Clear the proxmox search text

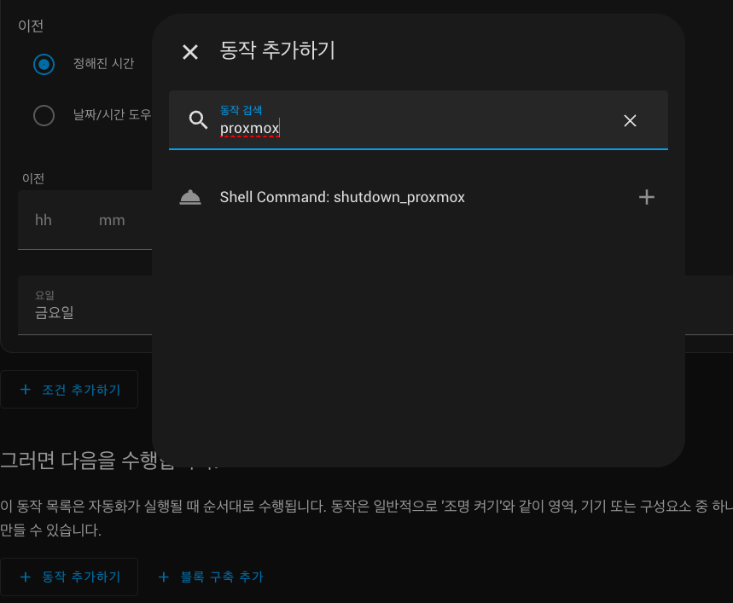coord(630,121)
